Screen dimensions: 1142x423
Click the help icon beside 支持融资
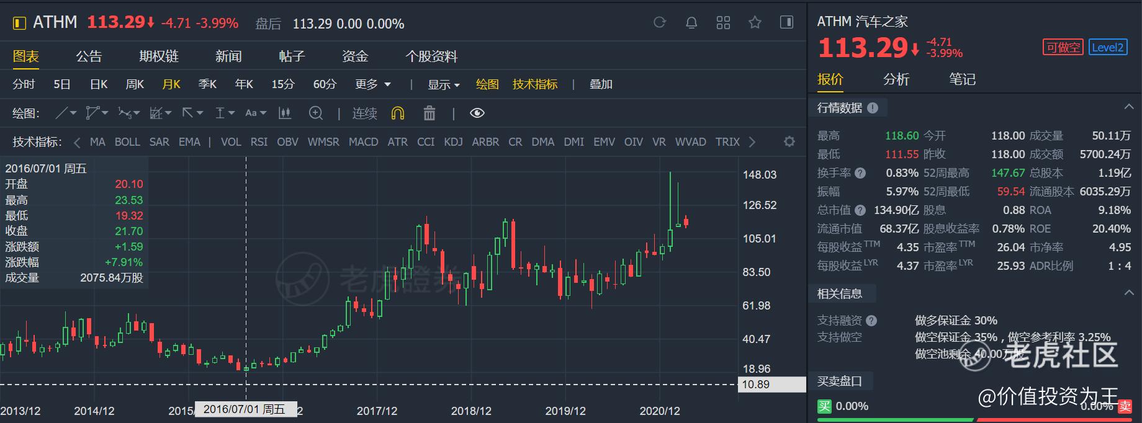click(871, 321)
